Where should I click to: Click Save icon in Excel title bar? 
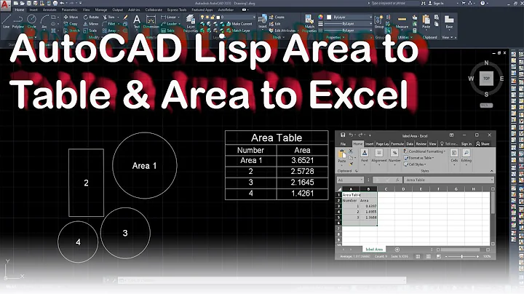tap(343, 135)
